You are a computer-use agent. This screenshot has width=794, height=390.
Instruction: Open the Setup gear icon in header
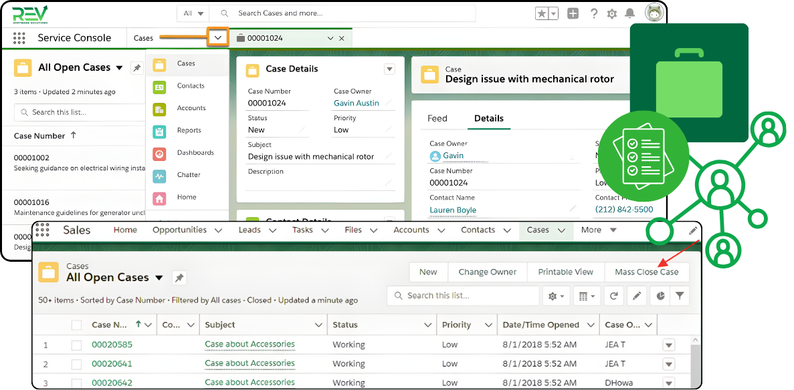pyautogui.click(x=611, y=13)
